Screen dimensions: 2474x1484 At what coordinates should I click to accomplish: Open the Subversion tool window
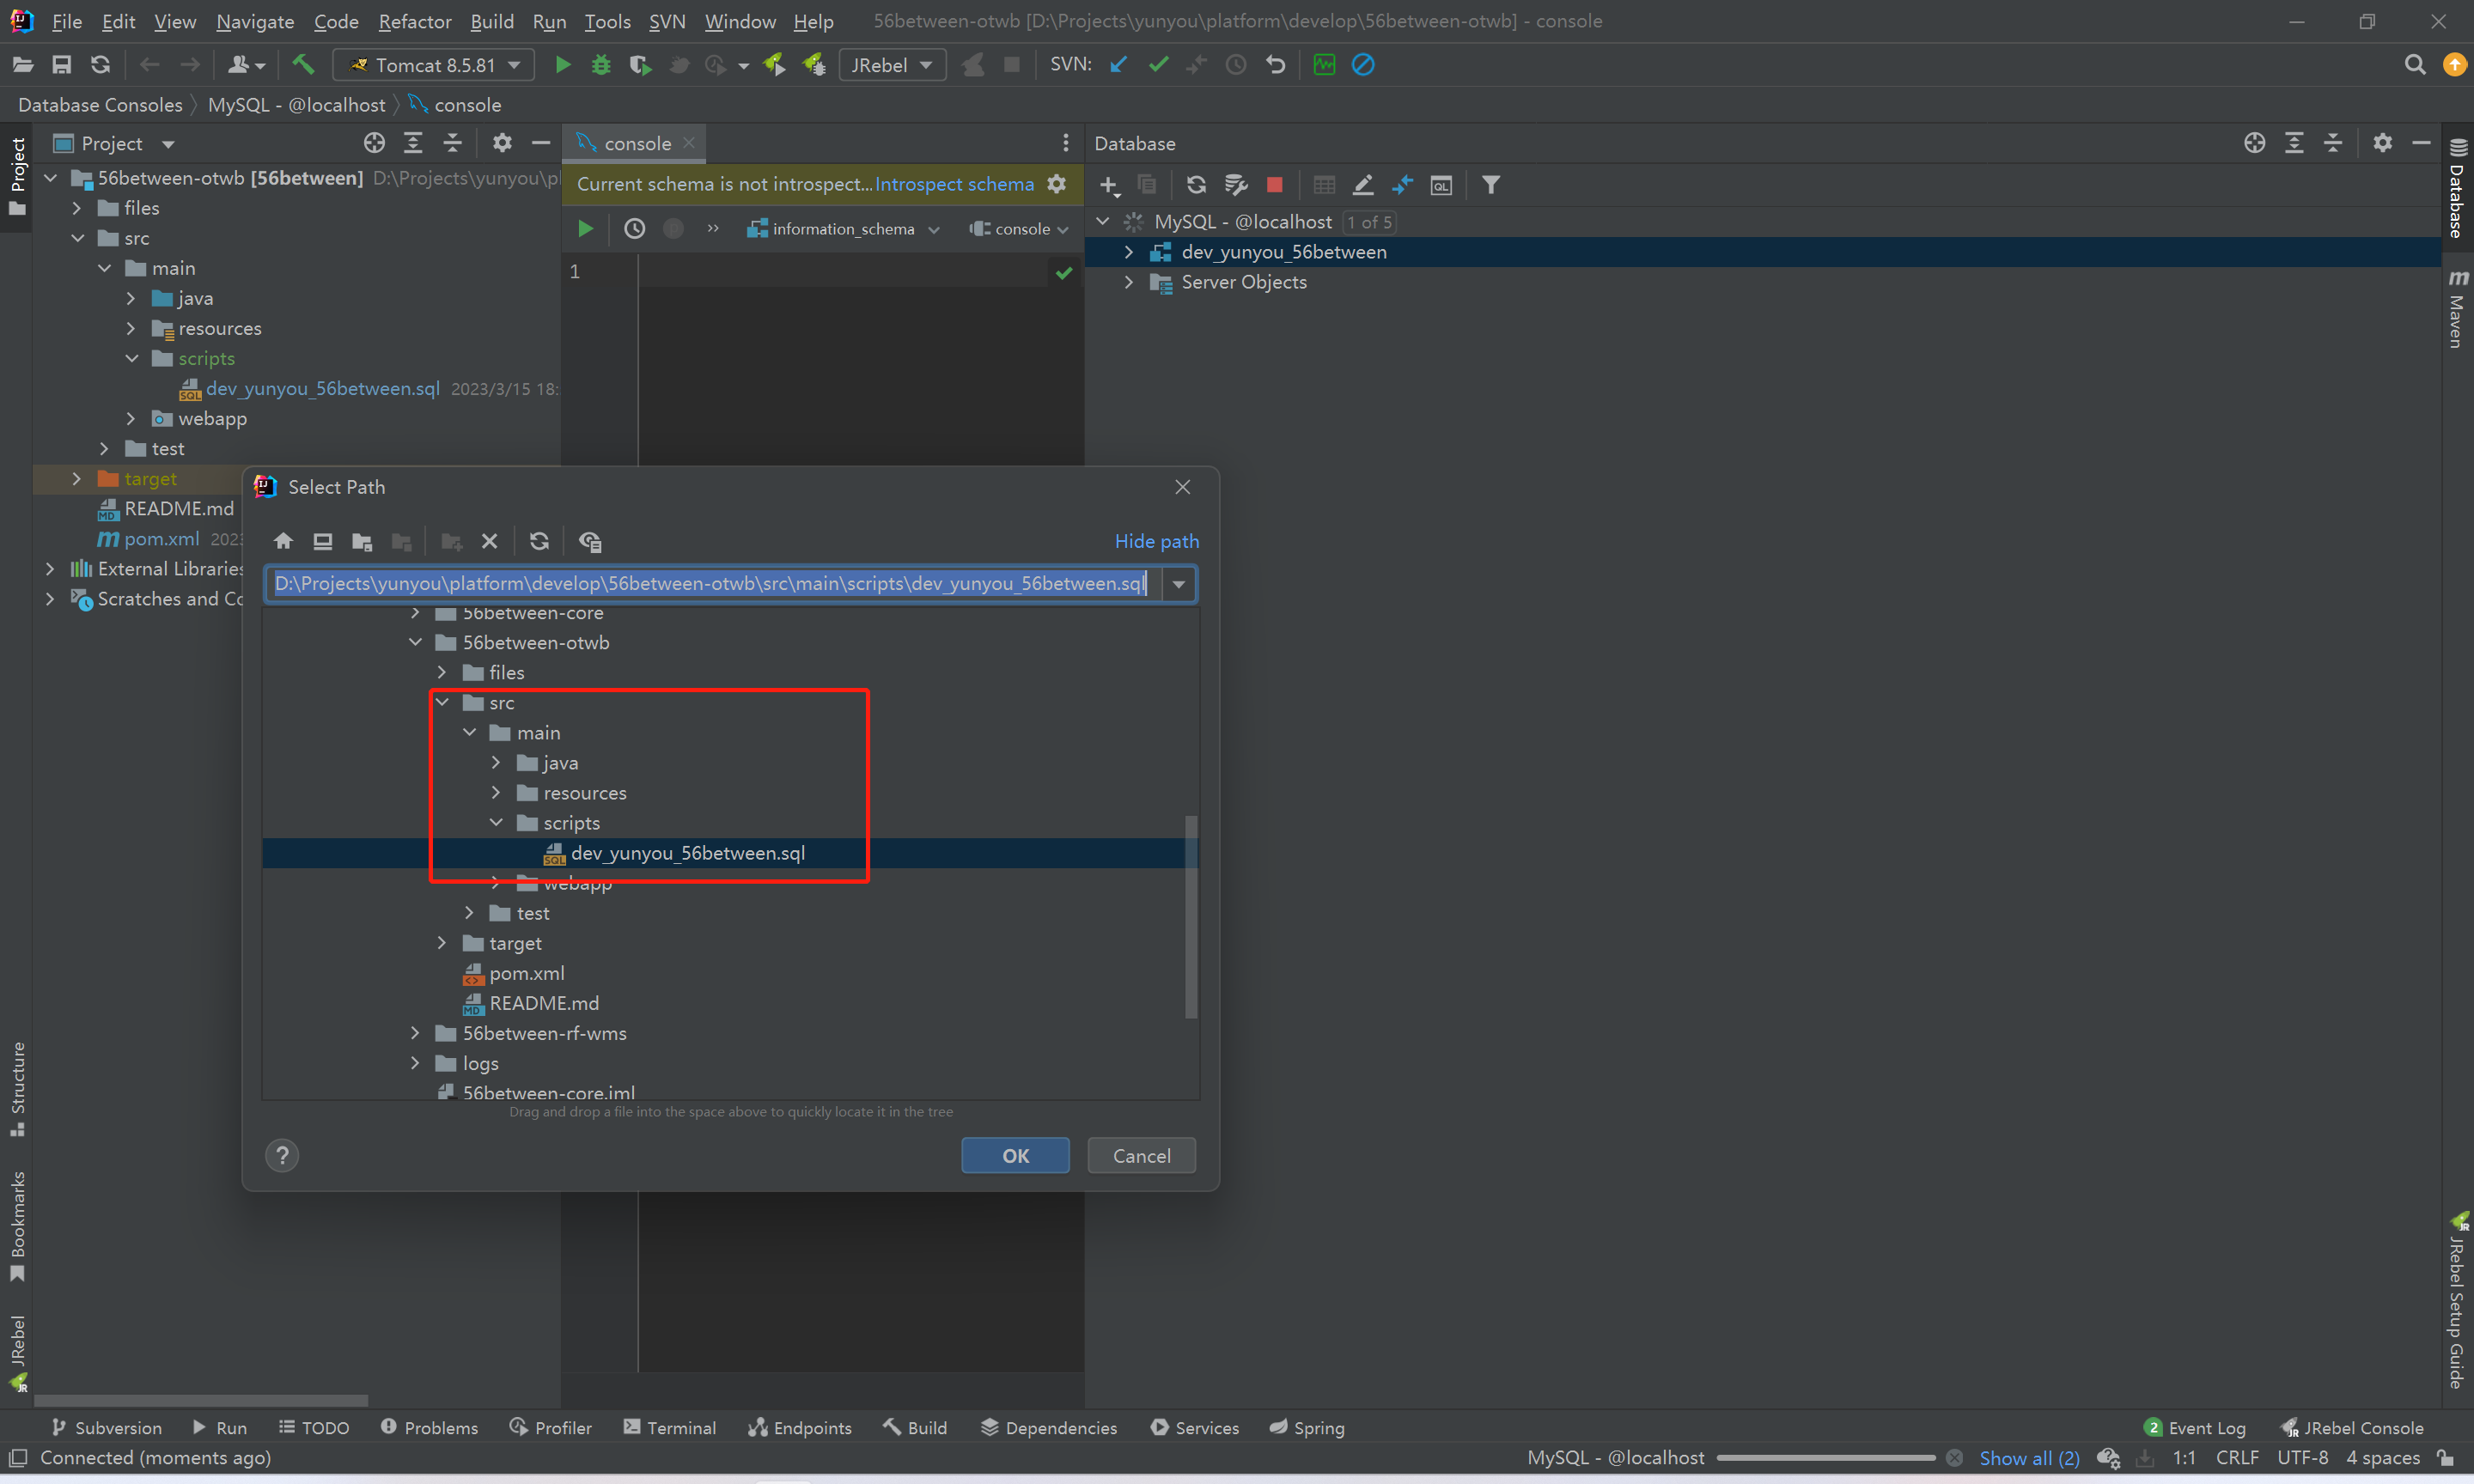click(x=106, y=1427)
